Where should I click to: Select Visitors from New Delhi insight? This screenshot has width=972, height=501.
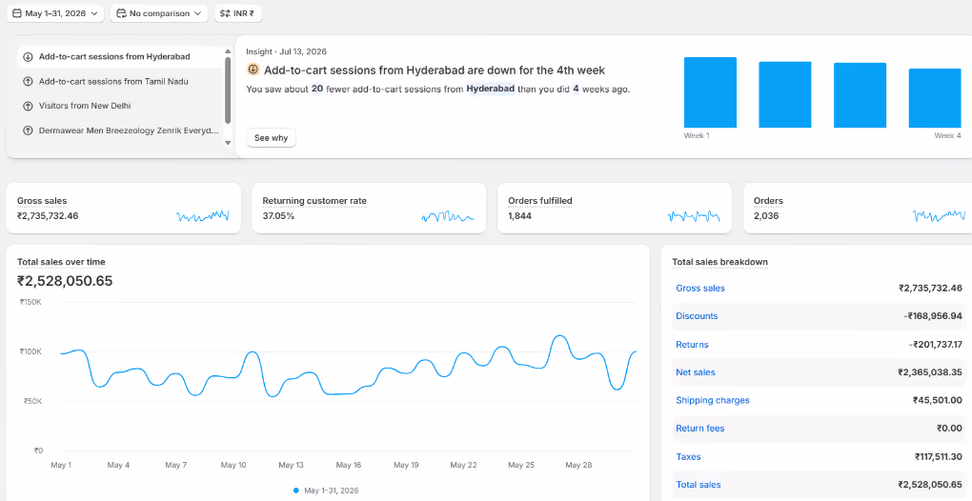[120, 106]
